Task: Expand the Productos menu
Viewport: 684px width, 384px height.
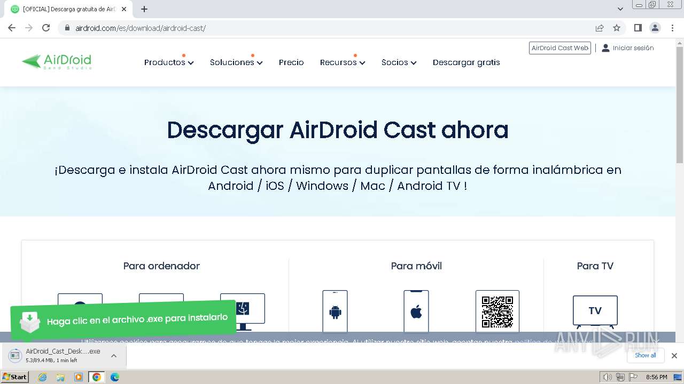Action: point(169,62)
